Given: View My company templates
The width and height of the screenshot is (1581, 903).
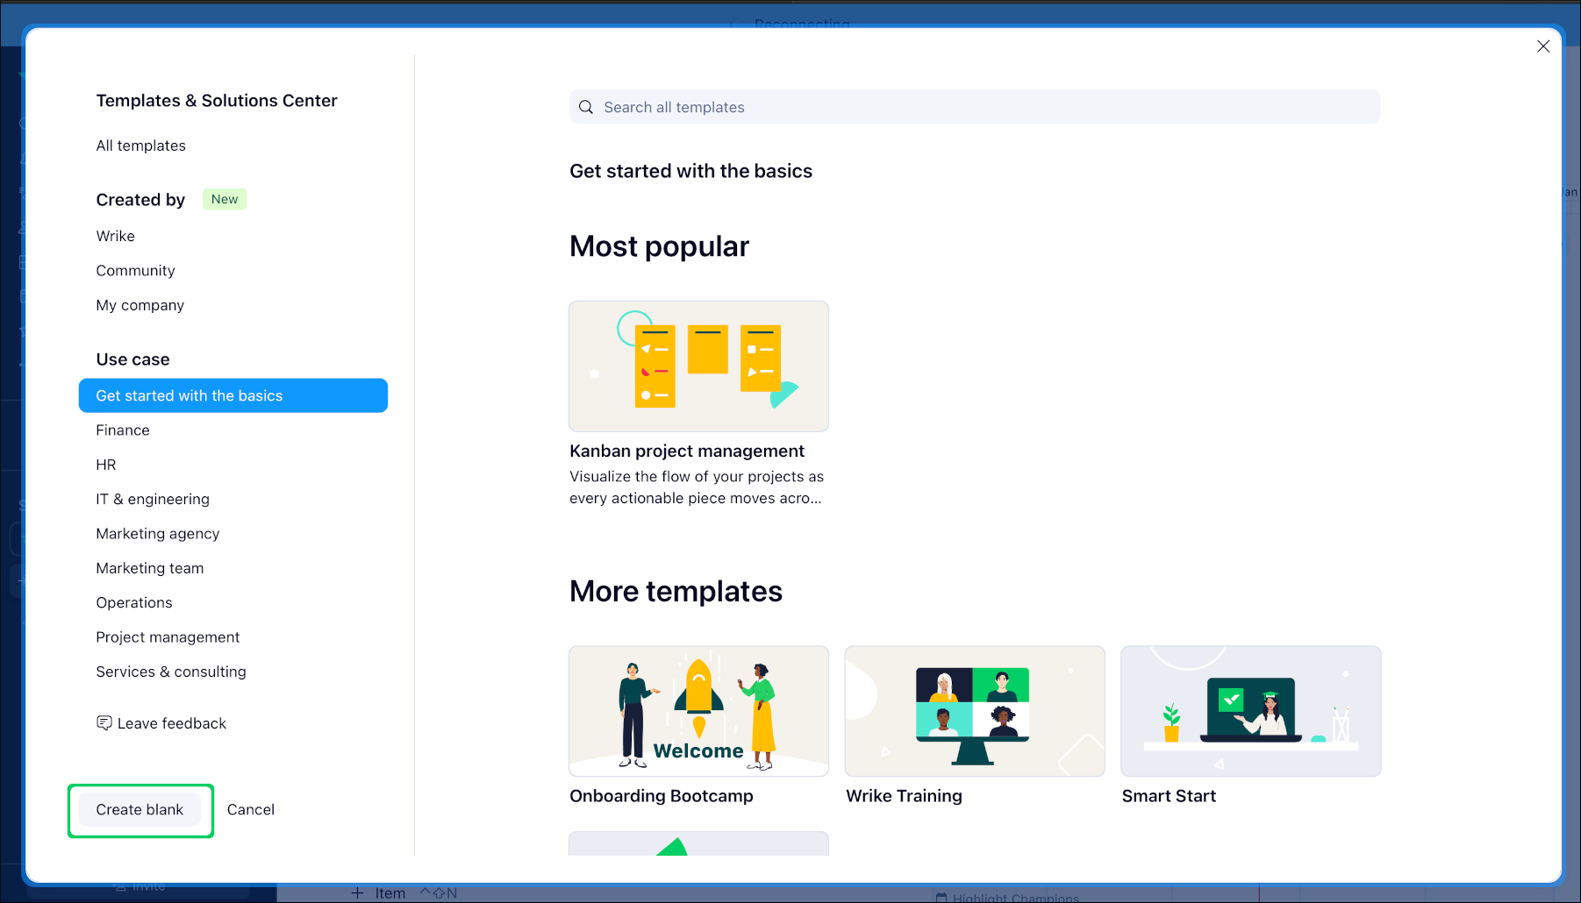Looking at the screenshot, I should pyautogui.click(x=139, y=305).
